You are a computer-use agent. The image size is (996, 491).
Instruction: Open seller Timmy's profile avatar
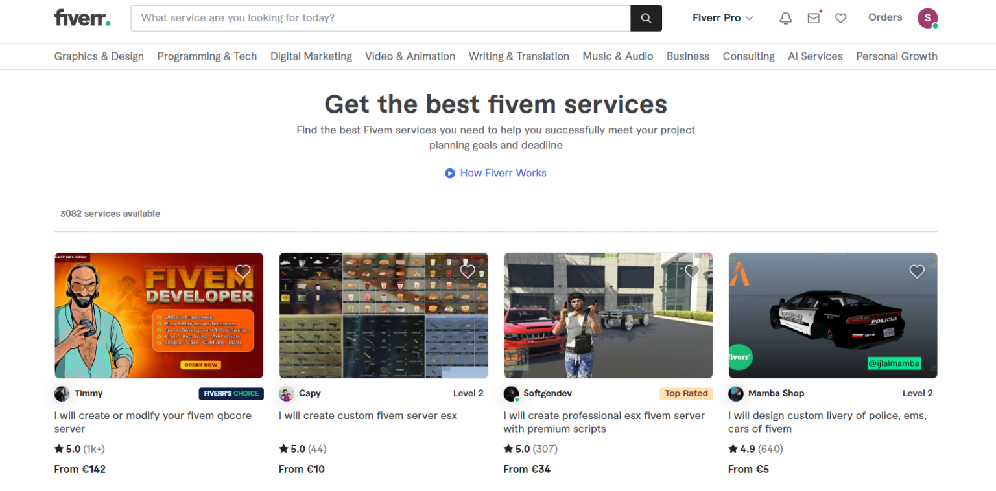pos(62,393)
